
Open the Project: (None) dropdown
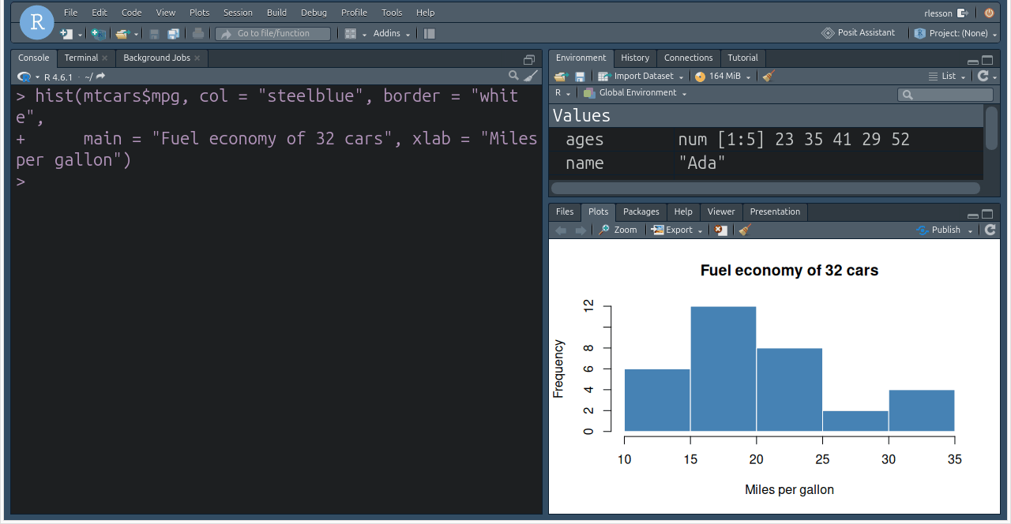[956, 33]
